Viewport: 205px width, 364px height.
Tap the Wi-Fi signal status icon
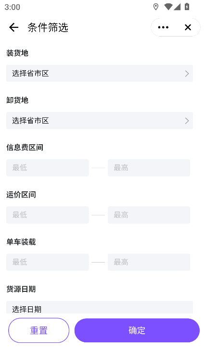point(168,7)
